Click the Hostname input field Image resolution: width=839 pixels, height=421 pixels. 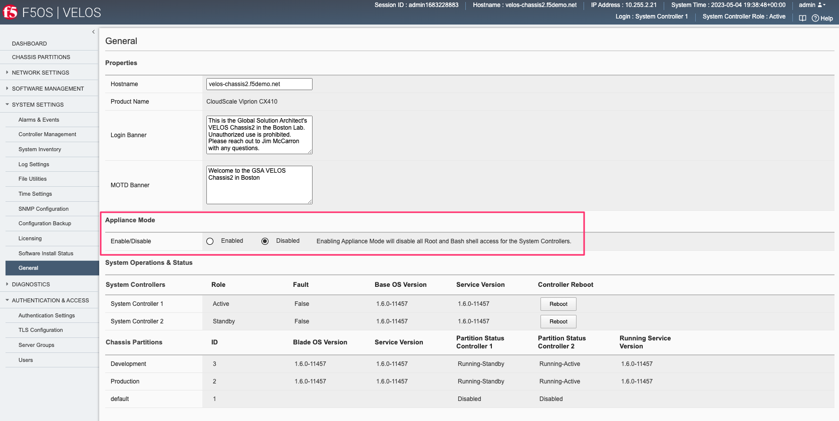coord(259,84)
